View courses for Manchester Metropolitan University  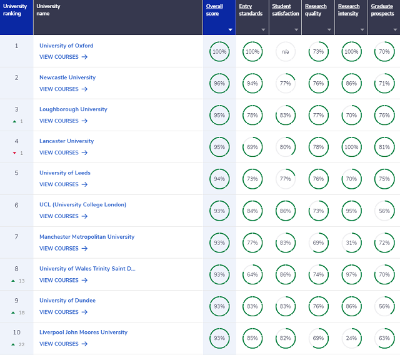pyautogui.click(x=63, y=248)
